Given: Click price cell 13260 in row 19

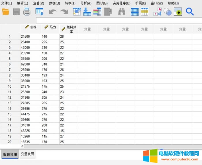Looking at the screenshot, I should click(31, 136).
